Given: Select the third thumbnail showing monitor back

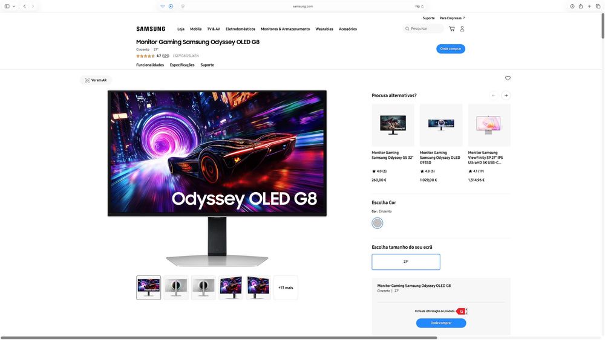Looking at the screenshot, I should click(203, 287).
